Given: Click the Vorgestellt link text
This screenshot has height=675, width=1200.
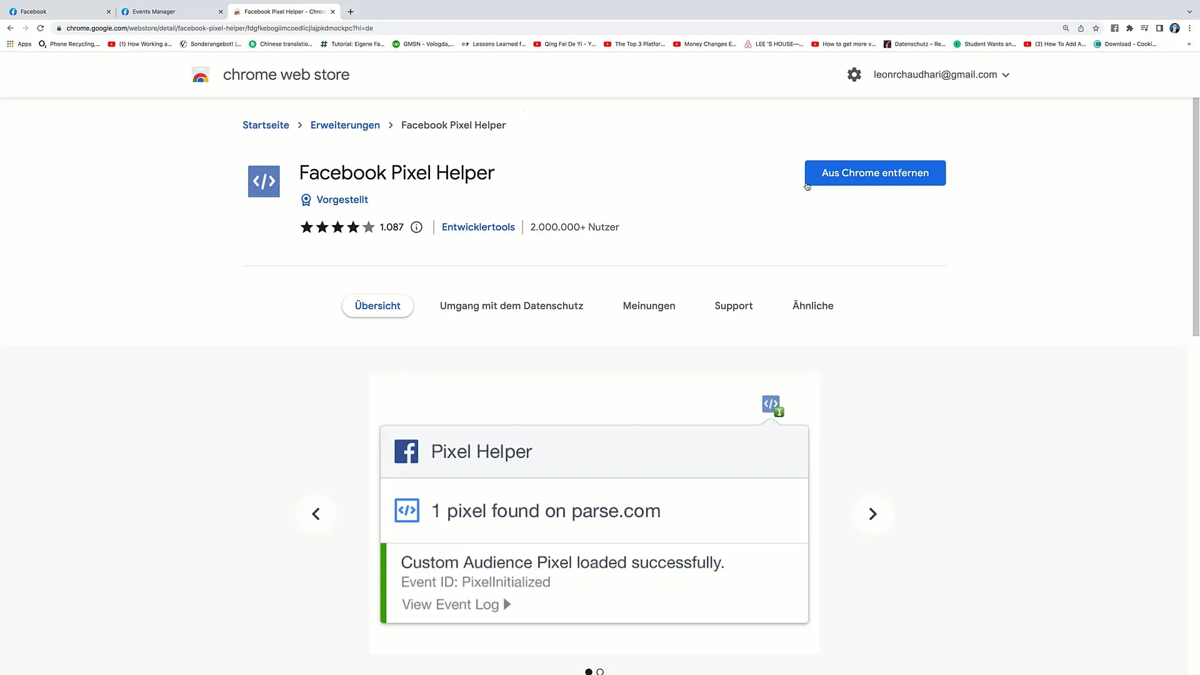Looking at the screenshot, I should (x=342, y=200).
